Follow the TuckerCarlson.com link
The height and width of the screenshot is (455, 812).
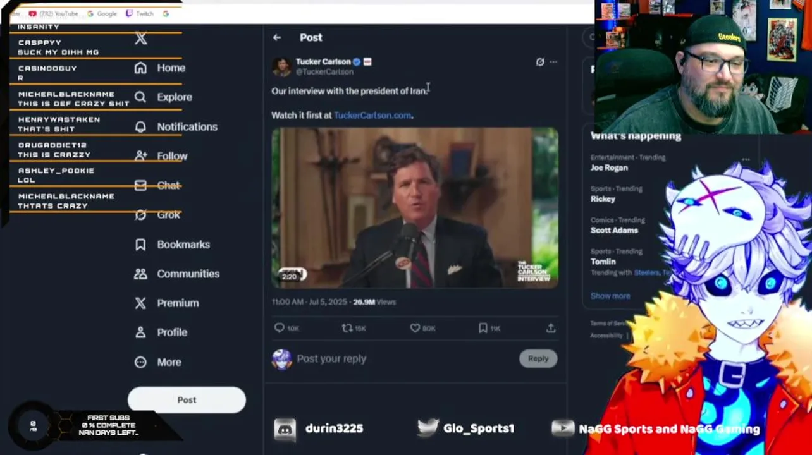(372, 115)
